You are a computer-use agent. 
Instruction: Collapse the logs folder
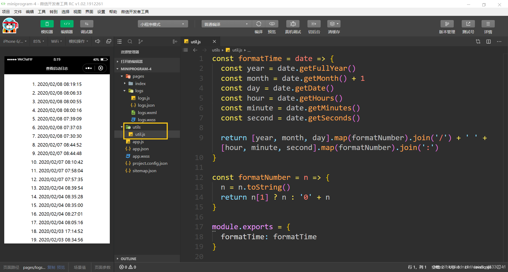(x=147, y=91)
